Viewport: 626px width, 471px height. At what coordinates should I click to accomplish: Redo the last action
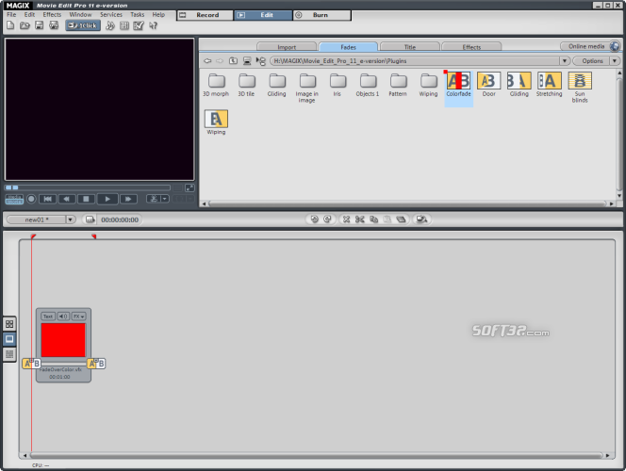click(x=327, y=219)
